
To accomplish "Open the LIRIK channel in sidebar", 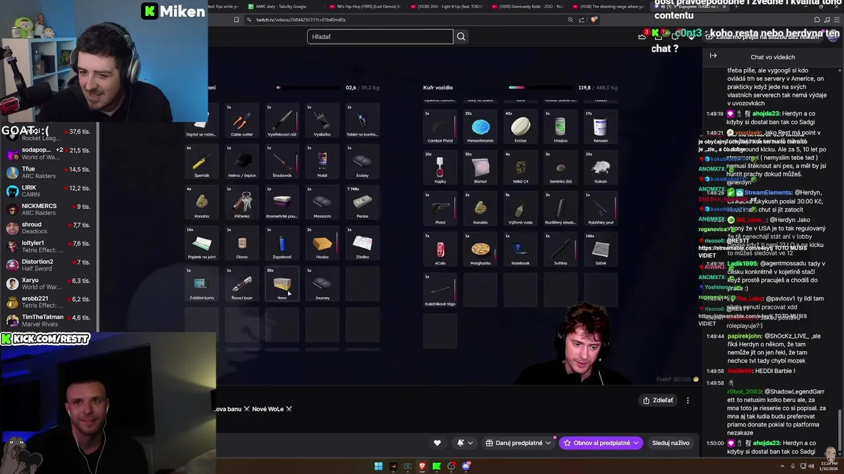I will click(50, 192).
